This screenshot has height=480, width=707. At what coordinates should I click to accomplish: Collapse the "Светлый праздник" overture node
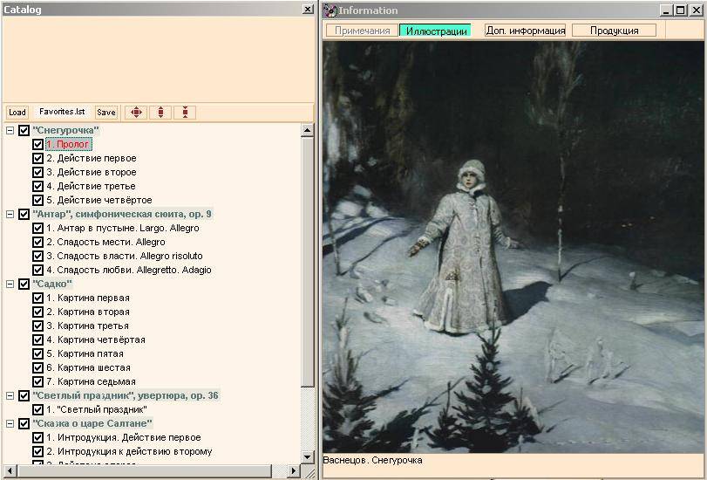(10, 396)
